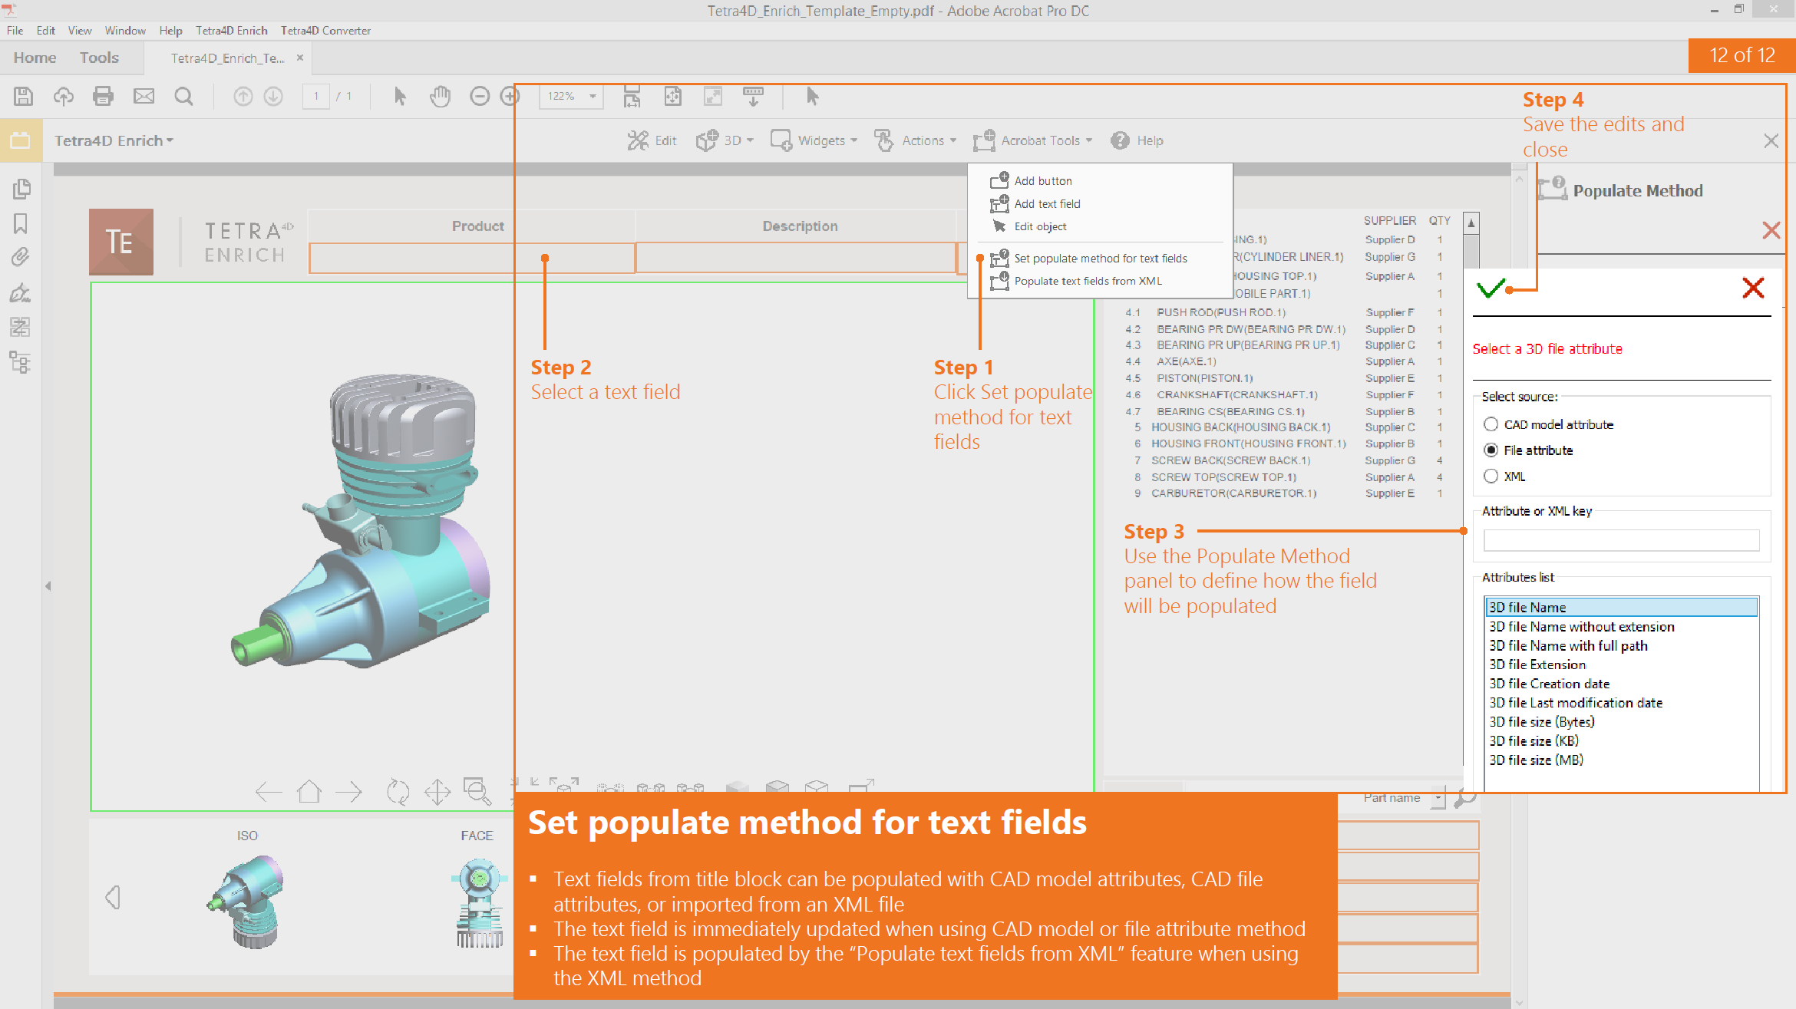1796x1009 pixels.
Task: Click the fit width scrolling icon
Action: pos(632,97)
